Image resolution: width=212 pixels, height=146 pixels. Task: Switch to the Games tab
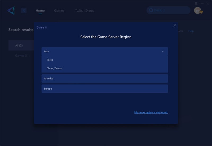[59, 11]
